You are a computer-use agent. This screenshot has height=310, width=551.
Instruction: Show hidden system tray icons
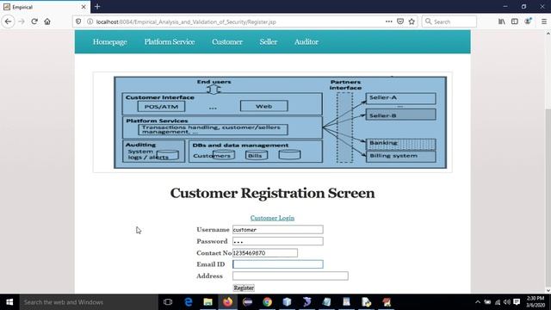[478, 302]
